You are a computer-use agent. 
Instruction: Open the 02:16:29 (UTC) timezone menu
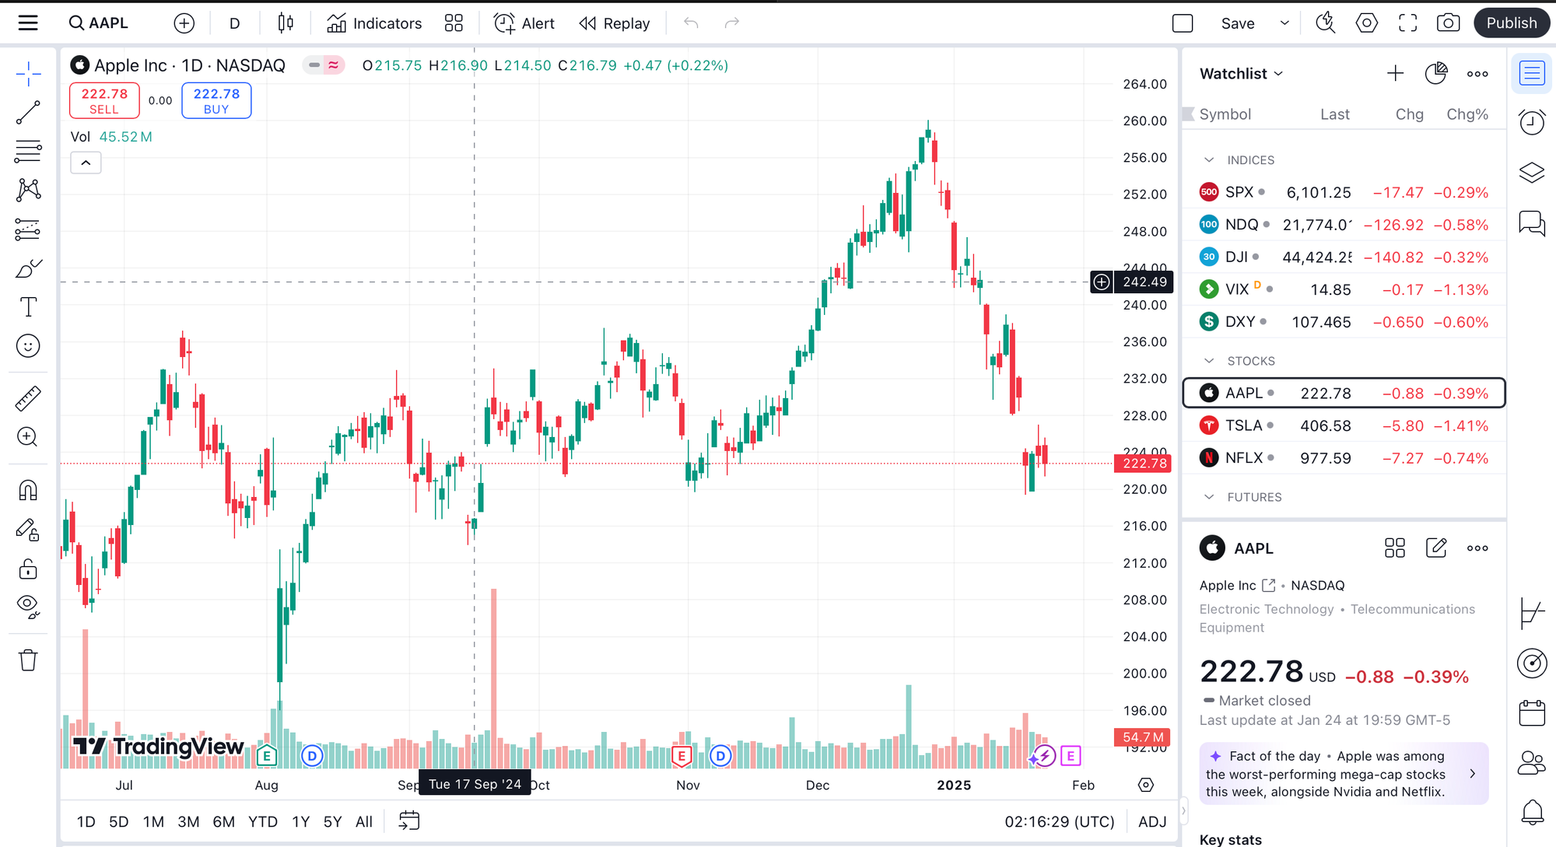(1059, 822)
